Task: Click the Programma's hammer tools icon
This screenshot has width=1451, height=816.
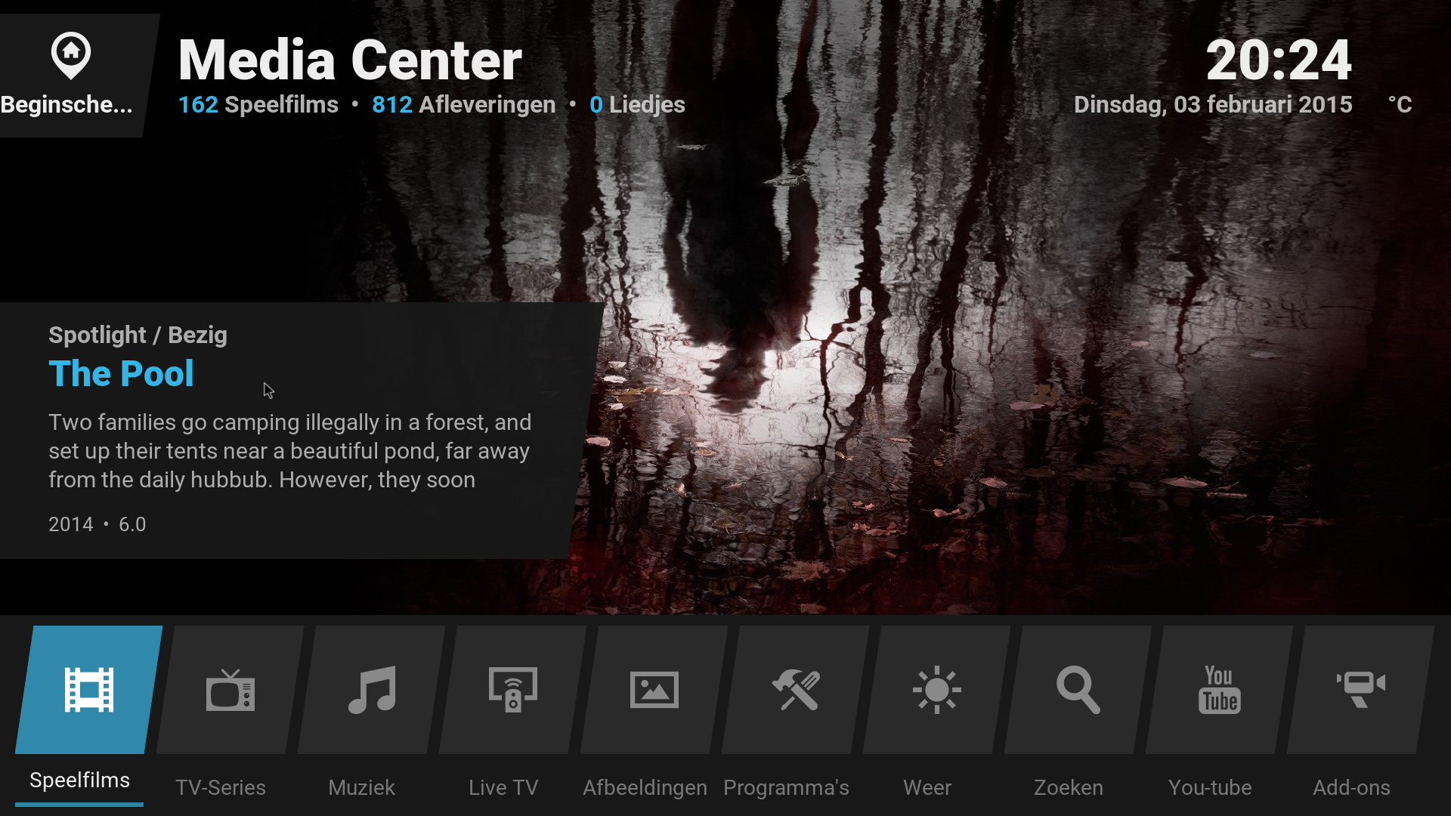Action: pos(796,690)
